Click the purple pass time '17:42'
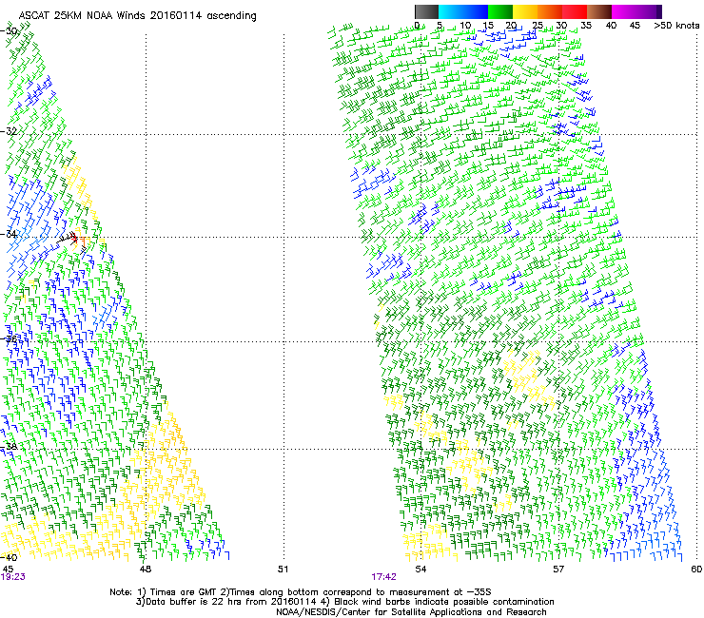This screenshot has width=704, height=618. tap(384, 577)
